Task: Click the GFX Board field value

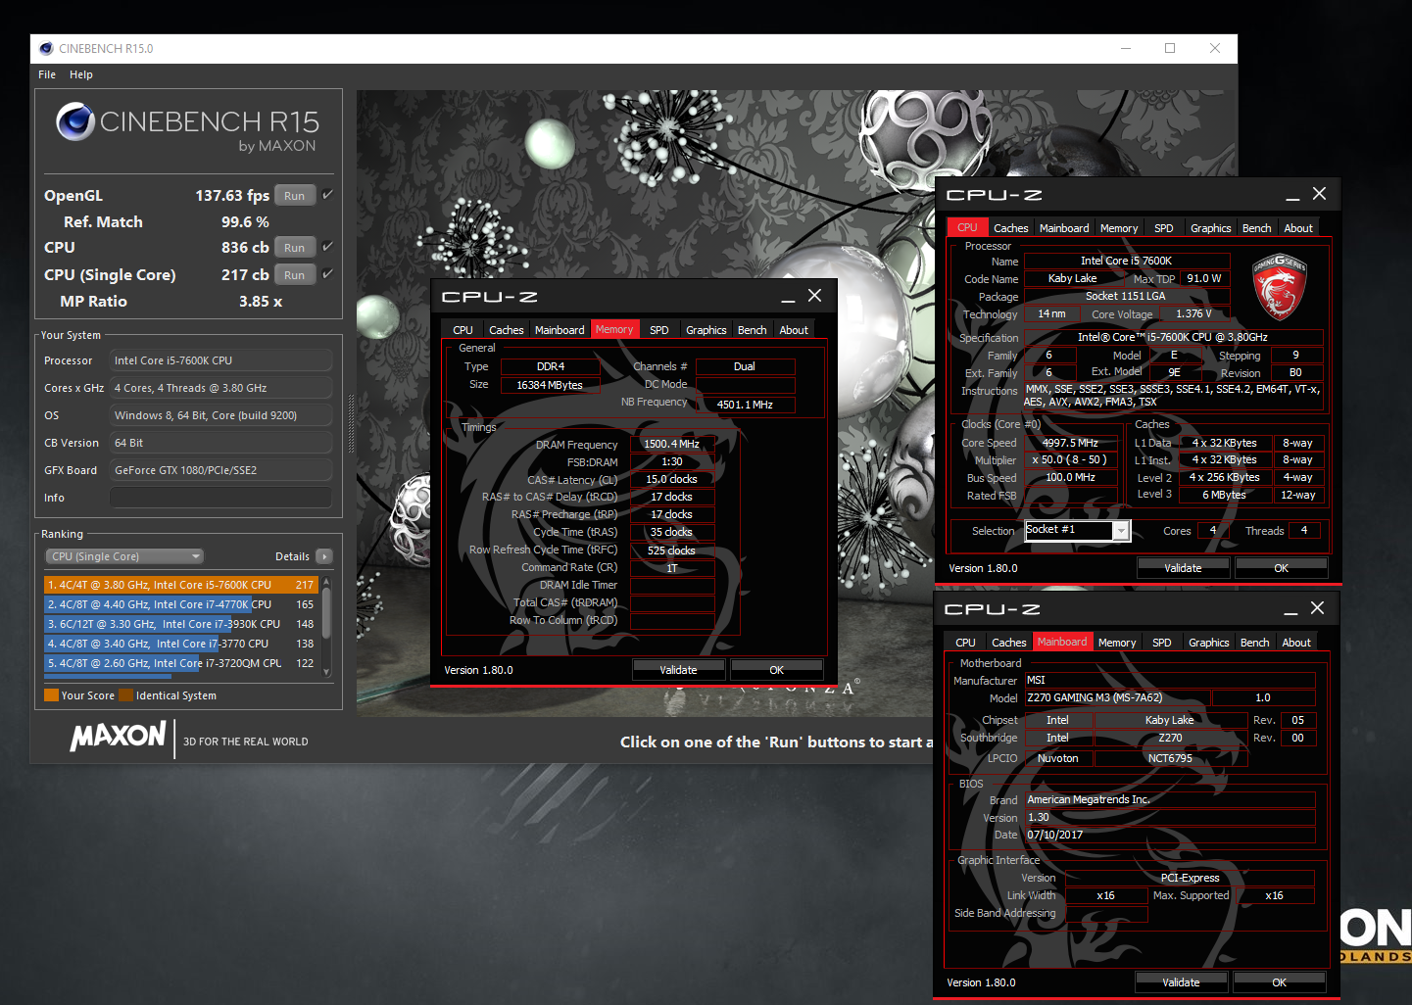Action: click(x=220, y=470)
